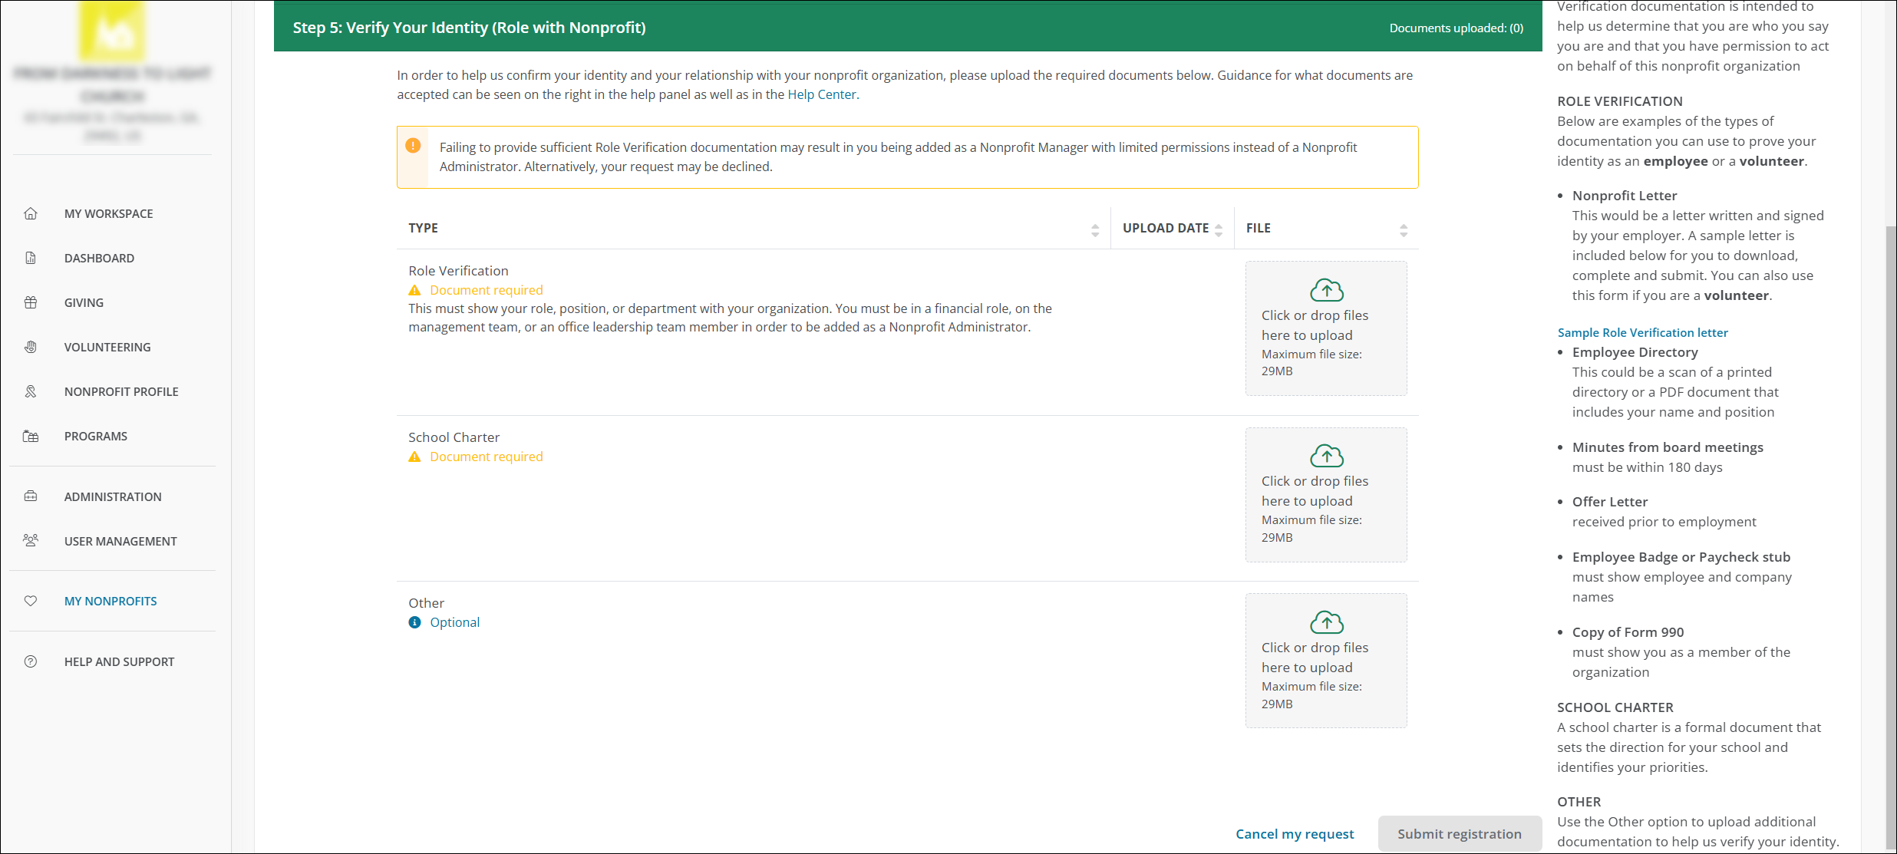Sort table by Upload Date column

[1219, 229]
